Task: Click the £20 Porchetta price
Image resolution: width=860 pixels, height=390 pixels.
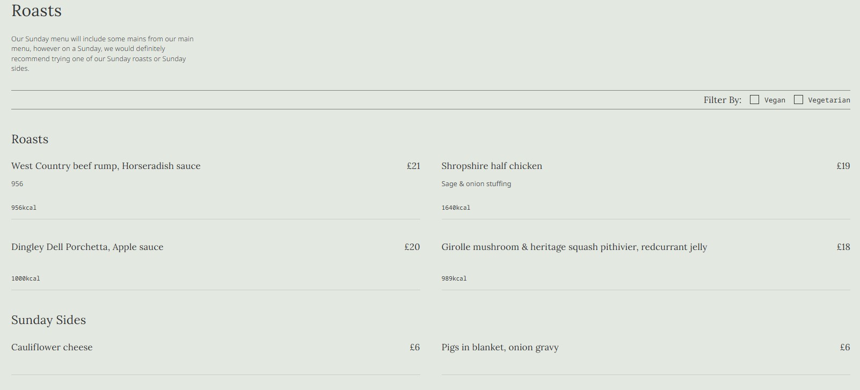Action: (x=412, y=247)
